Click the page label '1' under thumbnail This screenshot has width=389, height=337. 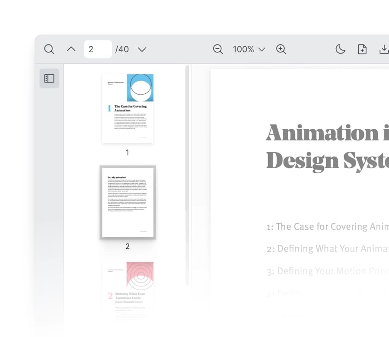click(x=127, y=152)
